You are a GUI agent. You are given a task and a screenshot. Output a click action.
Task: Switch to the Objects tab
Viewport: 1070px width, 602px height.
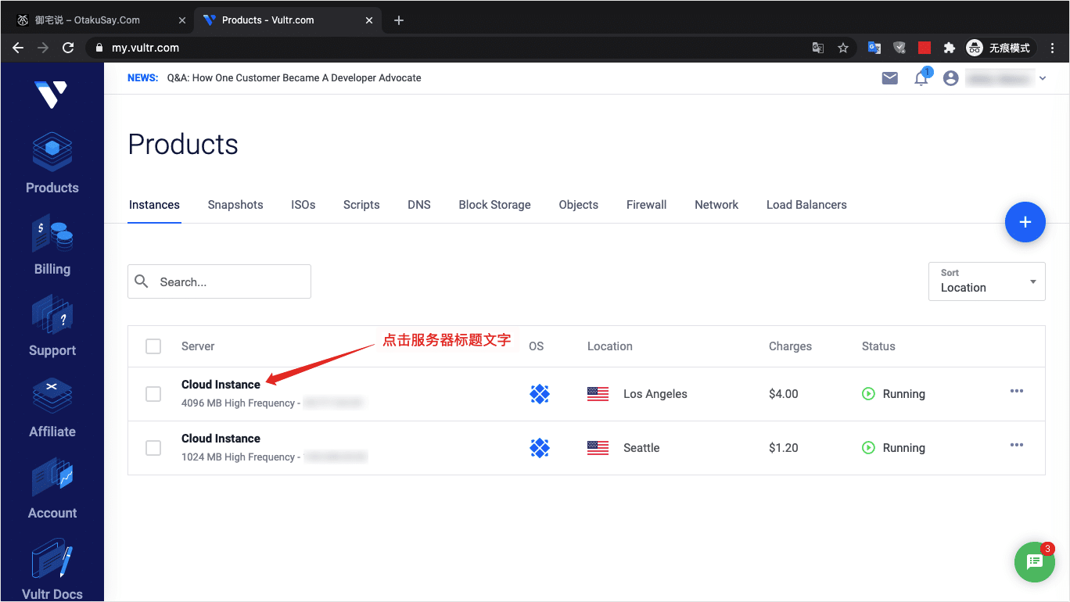coord(579,205)
